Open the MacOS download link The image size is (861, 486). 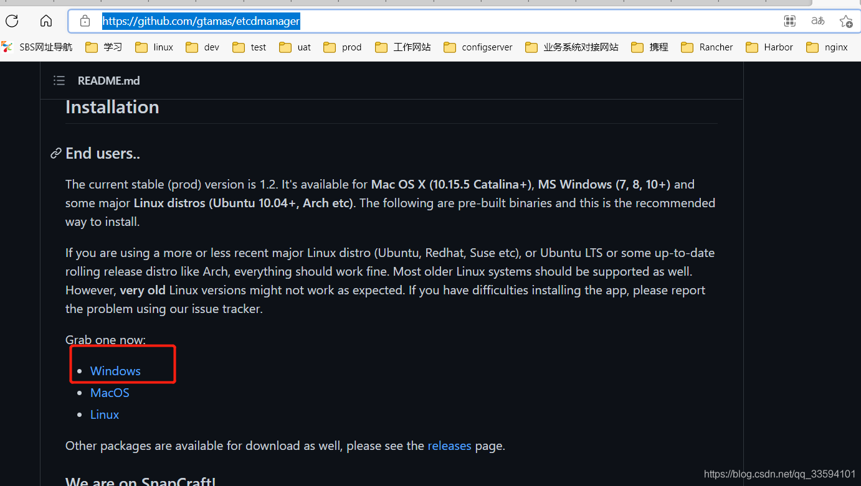[x=110, y=392]
